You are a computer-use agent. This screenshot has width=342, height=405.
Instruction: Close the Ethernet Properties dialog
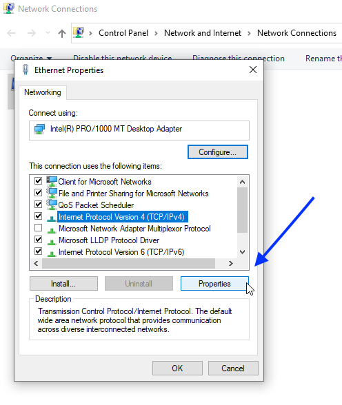click(253, 70)
